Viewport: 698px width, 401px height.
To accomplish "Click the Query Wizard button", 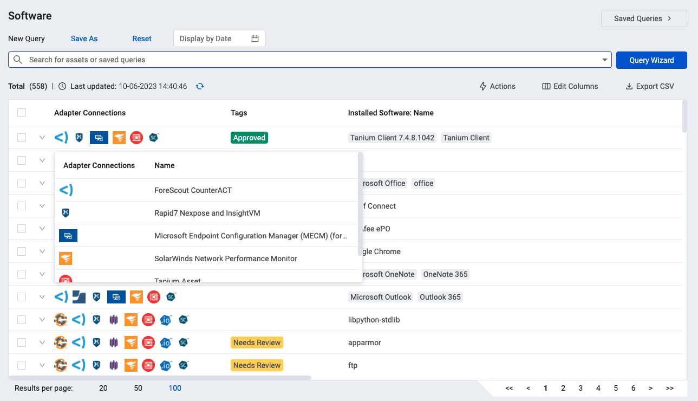I will 651,60.
